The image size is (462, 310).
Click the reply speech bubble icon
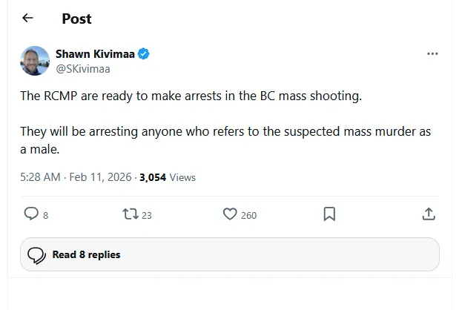(31, 214)
